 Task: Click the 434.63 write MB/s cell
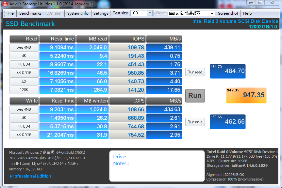coord(164,109)
